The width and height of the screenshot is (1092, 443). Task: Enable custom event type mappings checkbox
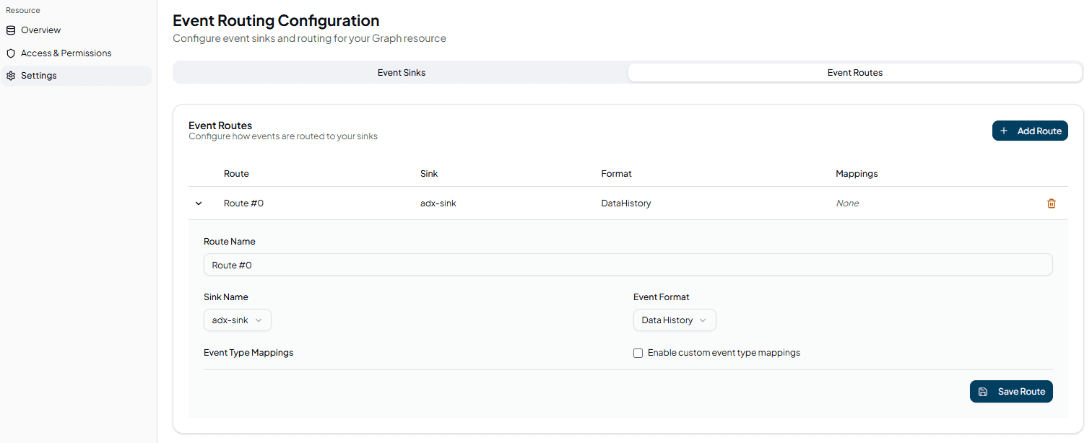pos(638,354)
